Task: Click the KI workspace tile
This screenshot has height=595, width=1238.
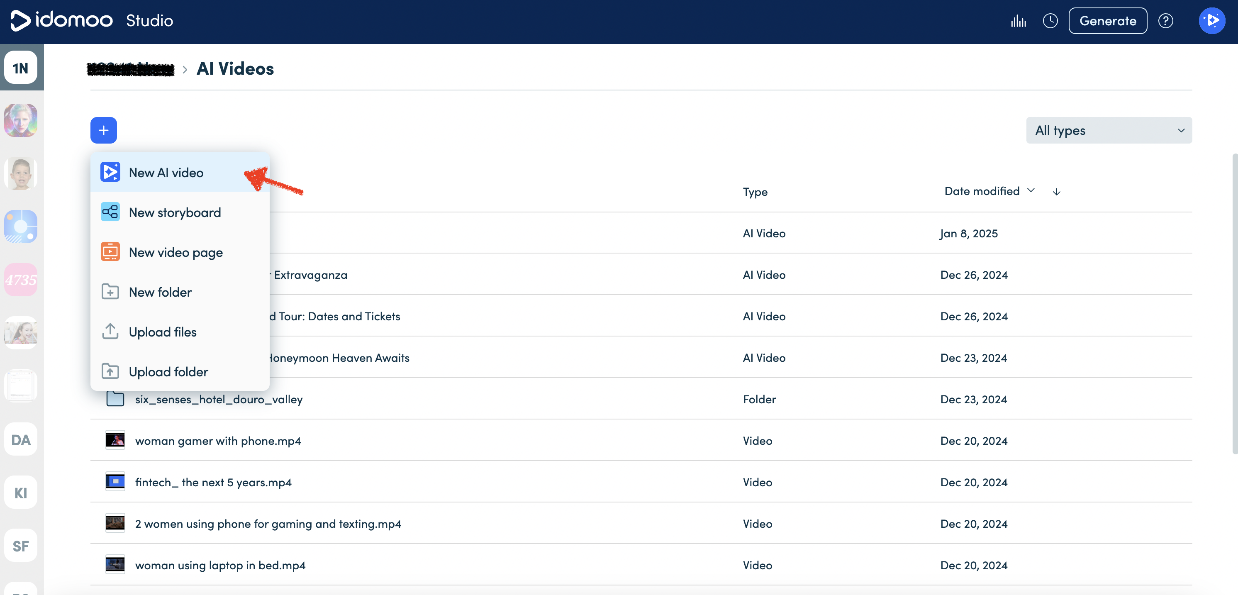Action: pos(21,493)
